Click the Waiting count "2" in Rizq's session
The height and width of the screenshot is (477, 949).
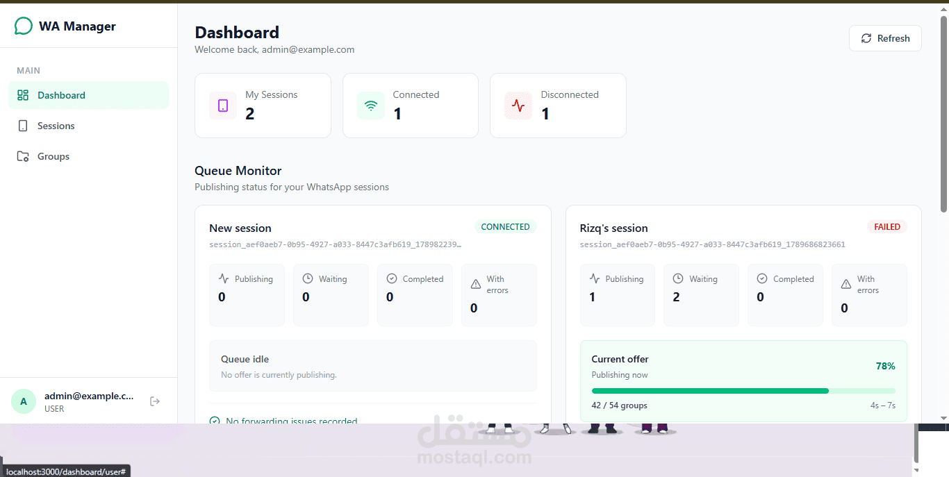click(x=677, y=297)
